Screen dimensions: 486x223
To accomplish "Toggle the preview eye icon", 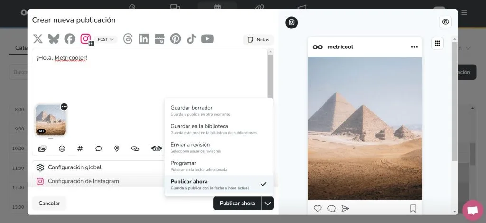I will click(445, 22).
